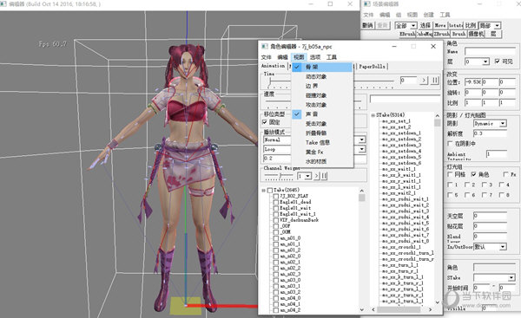Click STake list horizontal scroll-right arrow
The image size is (521, 318).
(x=431, y=309)
